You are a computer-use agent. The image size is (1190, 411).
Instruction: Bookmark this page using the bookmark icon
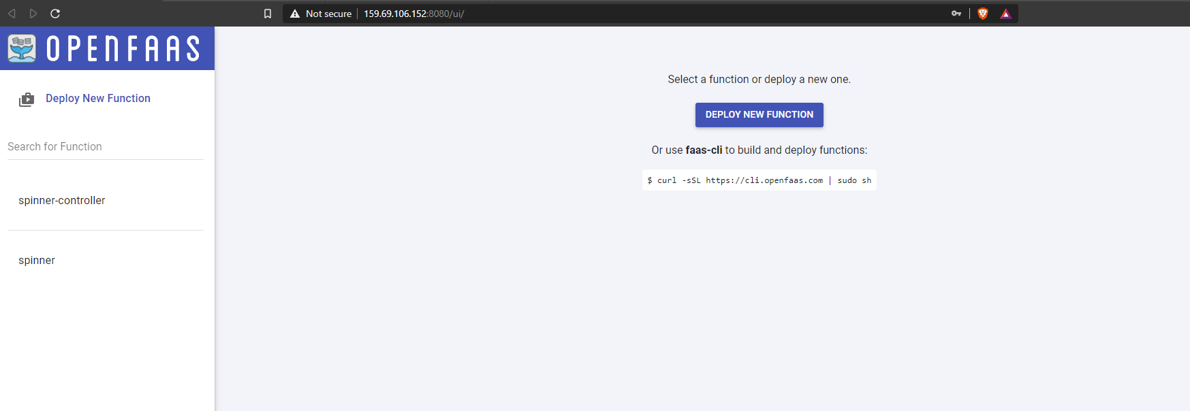point(268,14)
